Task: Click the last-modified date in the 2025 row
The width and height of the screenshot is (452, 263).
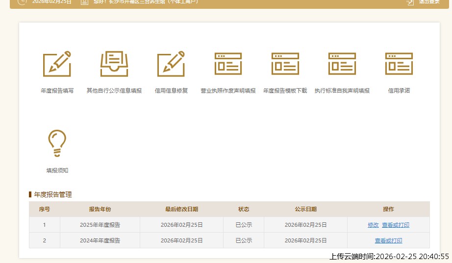Action: (x=181, y=225)
